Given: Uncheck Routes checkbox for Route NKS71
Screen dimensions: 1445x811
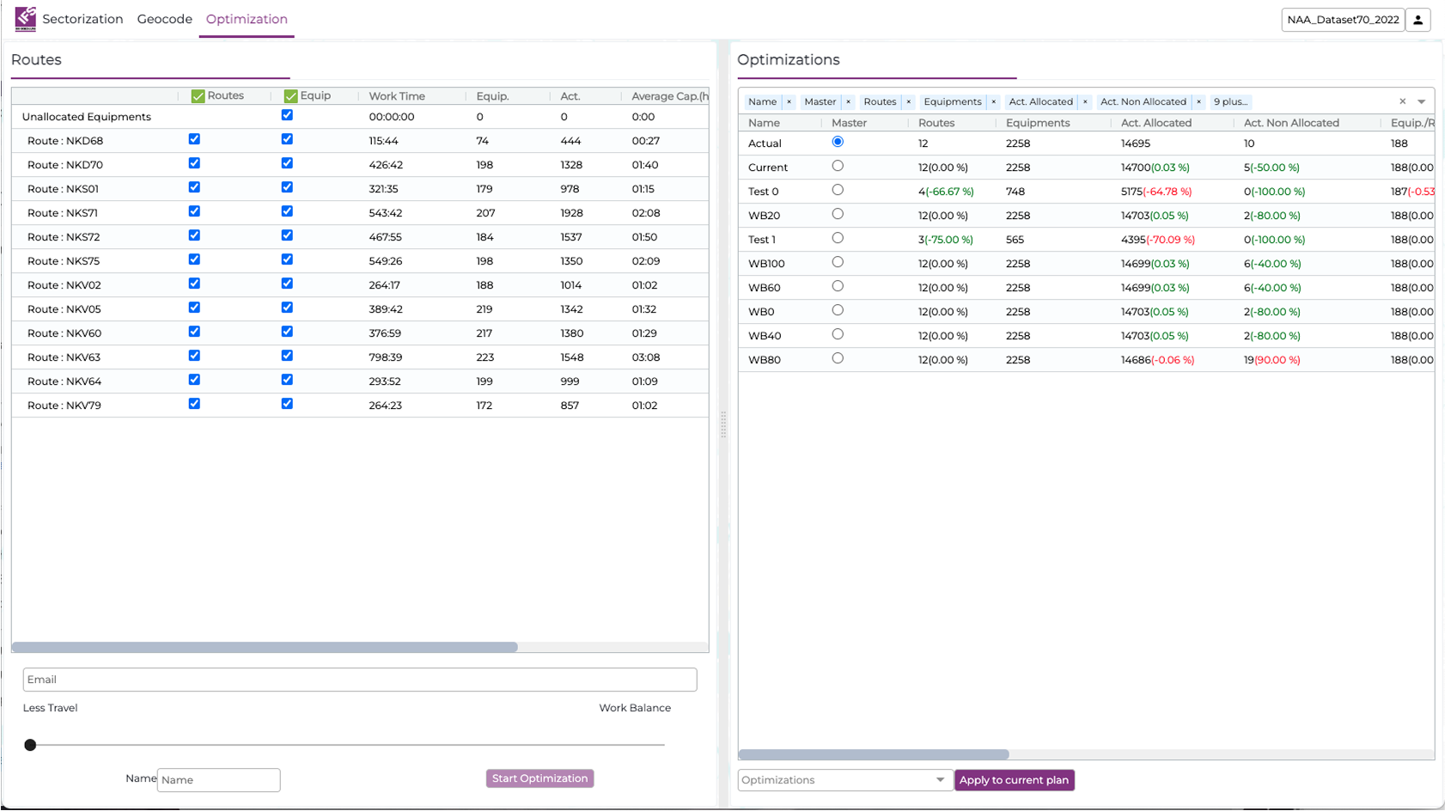Looking at the screenshot, I should [x=194, y=211].
